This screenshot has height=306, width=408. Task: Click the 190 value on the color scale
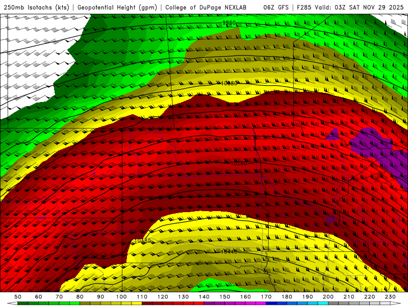[308, 297]
